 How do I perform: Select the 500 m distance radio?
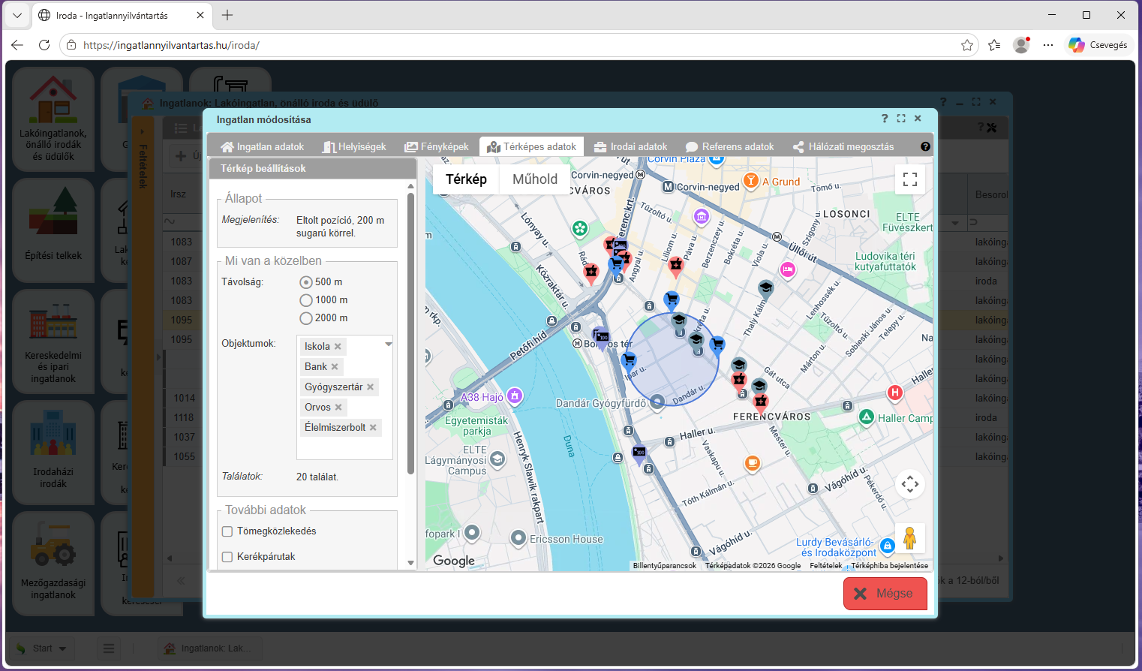[306, 282]
